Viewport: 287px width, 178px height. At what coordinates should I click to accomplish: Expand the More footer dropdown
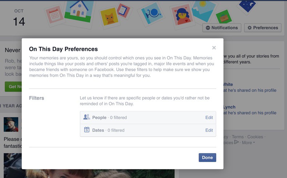248,143
